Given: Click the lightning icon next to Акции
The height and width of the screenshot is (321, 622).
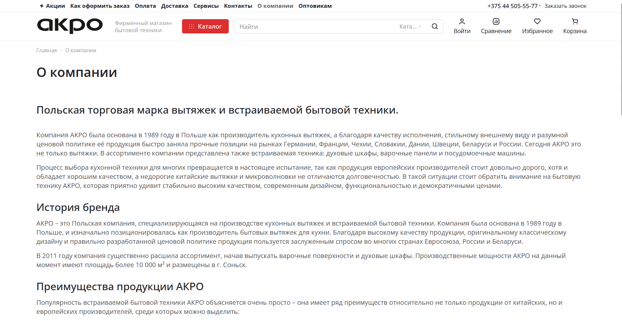Looking at the screenshot, I should 42,6.
